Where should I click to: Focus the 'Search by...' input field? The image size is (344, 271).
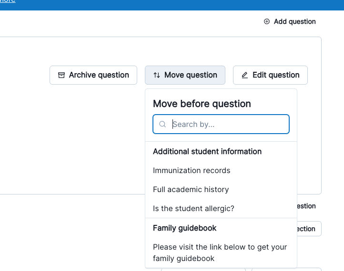point(229,124)
